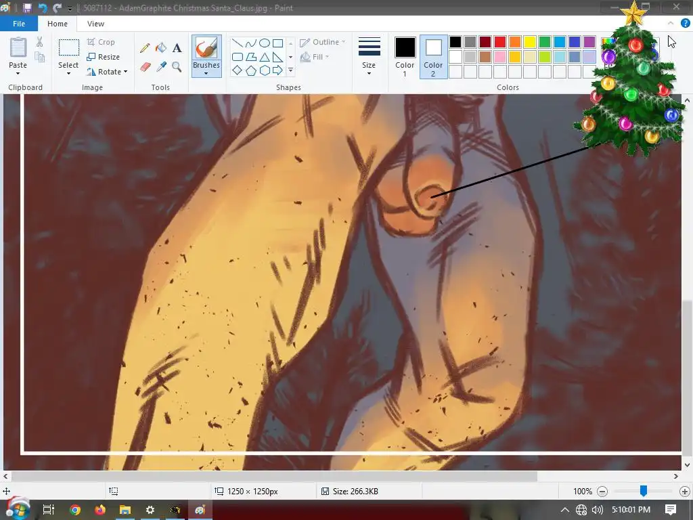This screenshot has height=520, width=693.
Task: Click the zoom slider handle
Action: tap(644, 490)
